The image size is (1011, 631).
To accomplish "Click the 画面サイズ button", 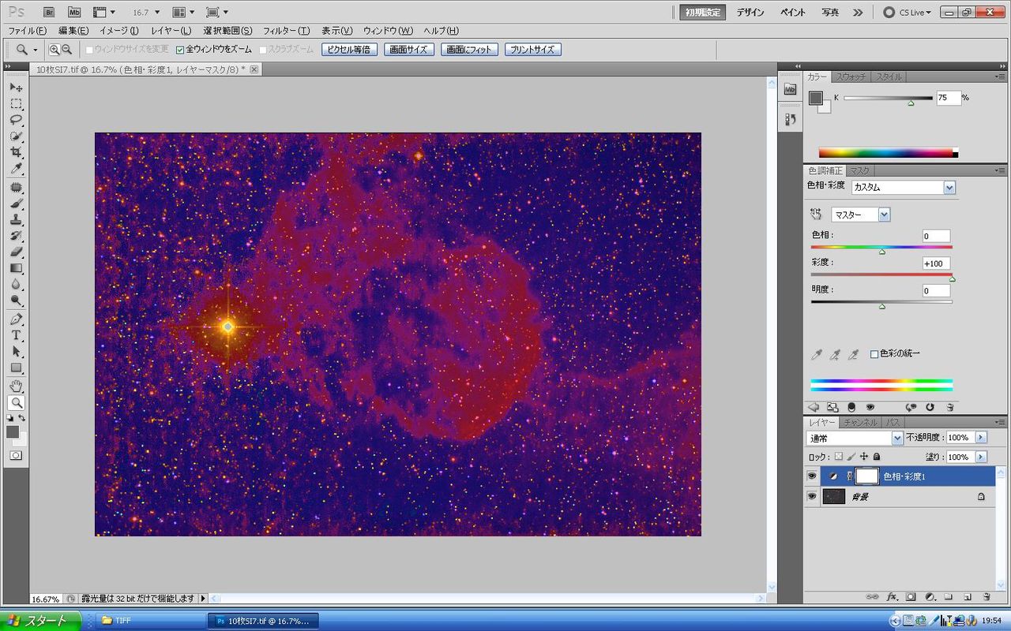I will click(408, 49).
